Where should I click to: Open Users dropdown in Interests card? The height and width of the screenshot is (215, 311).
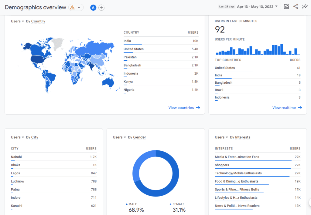coord(221,137)
